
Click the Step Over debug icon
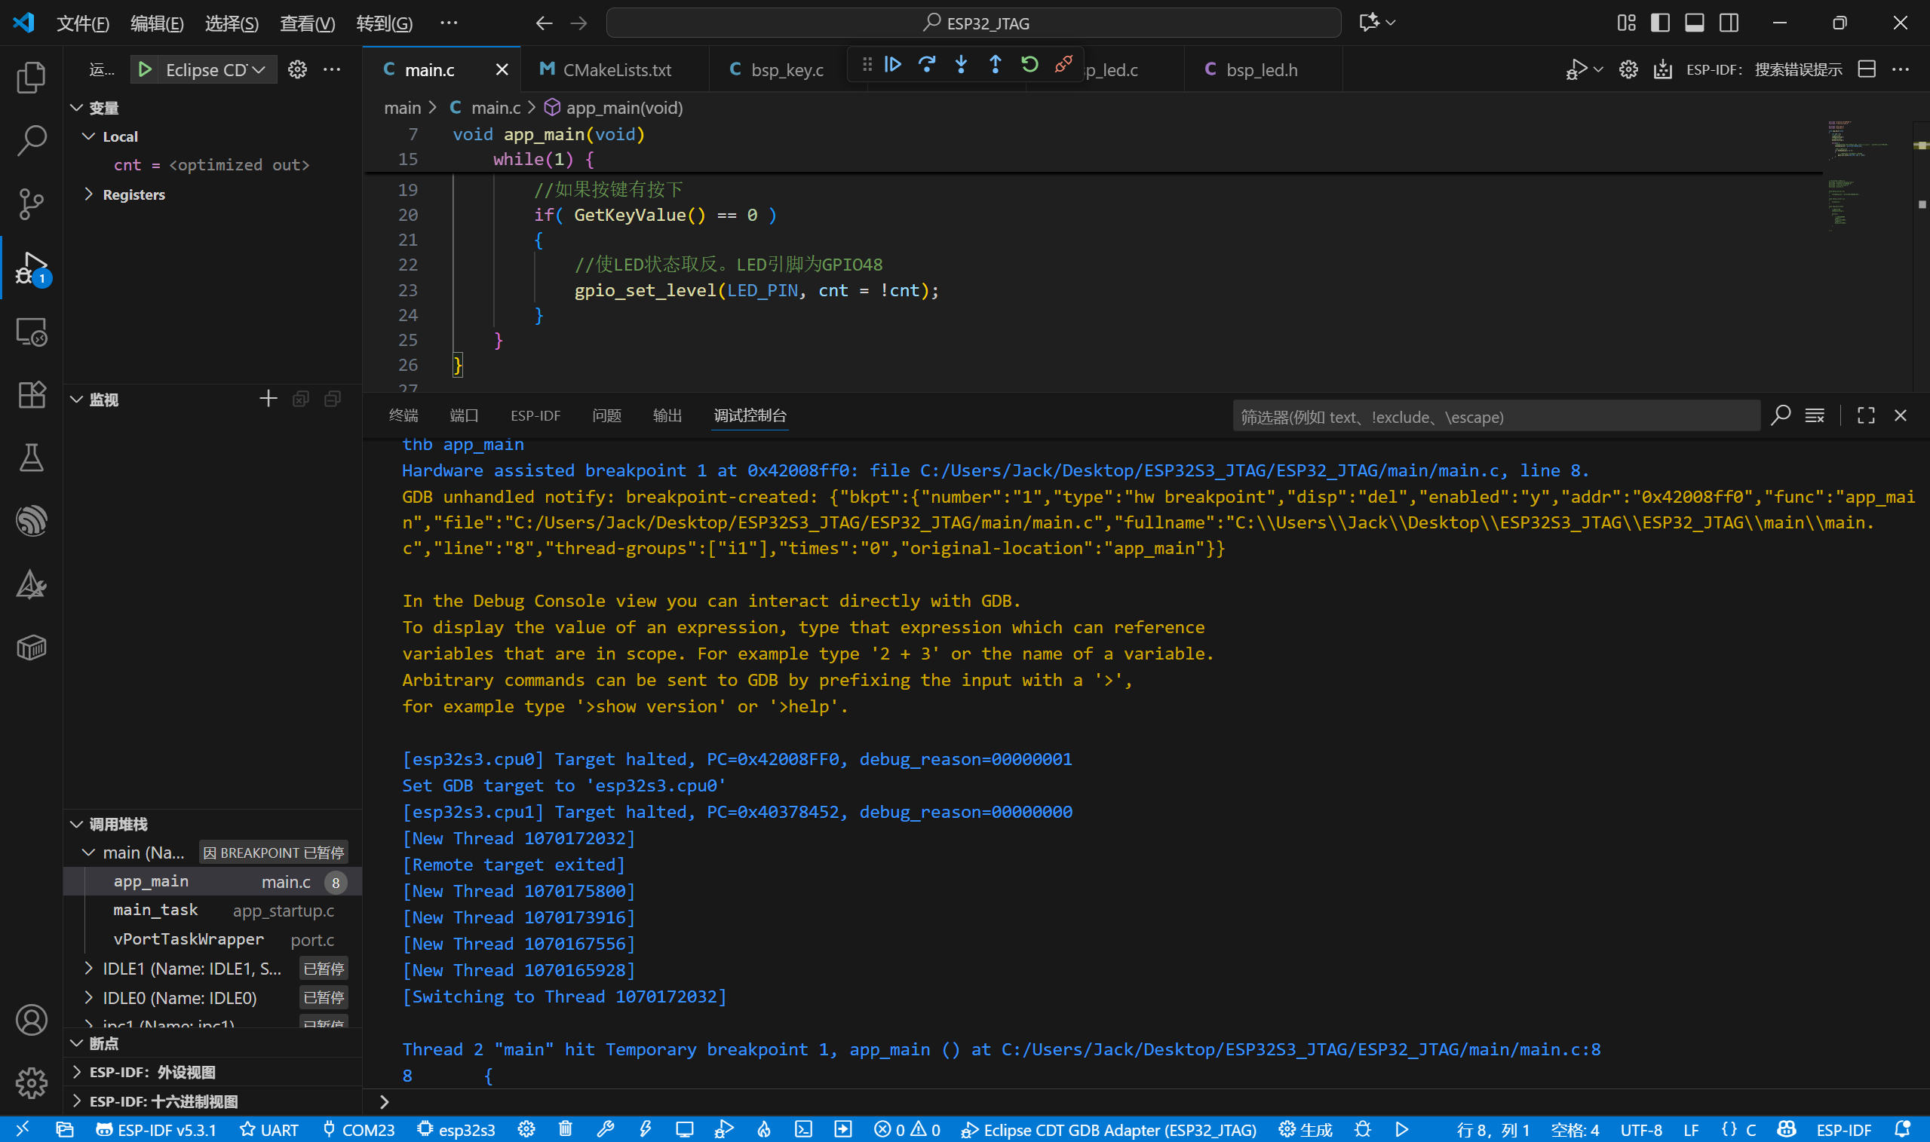927,65
